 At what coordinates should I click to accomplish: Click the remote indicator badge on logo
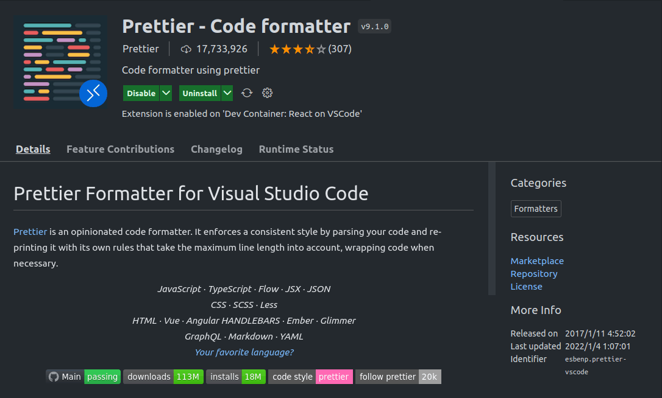tap(93, 93)
